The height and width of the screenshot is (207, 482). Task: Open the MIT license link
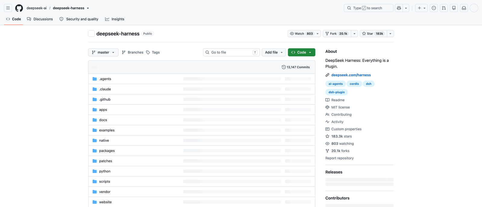[338, 107]
